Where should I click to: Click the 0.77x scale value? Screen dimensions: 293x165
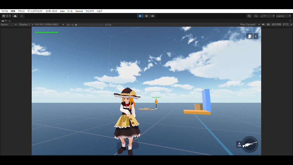point(108,25)
